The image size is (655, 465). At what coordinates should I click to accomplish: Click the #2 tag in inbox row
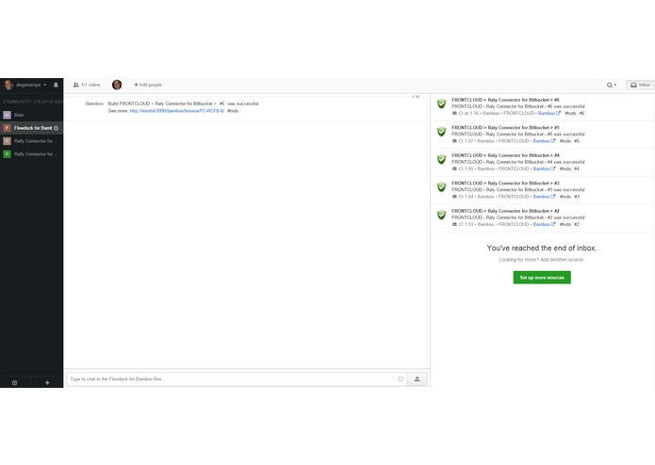point(577,224)
